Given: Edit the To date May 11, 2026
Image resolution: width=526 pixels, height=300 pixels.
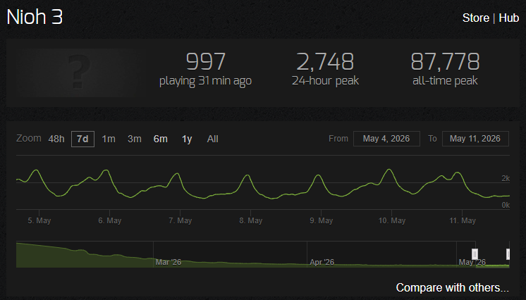Looking at the screenshot, I should [475, 139].
